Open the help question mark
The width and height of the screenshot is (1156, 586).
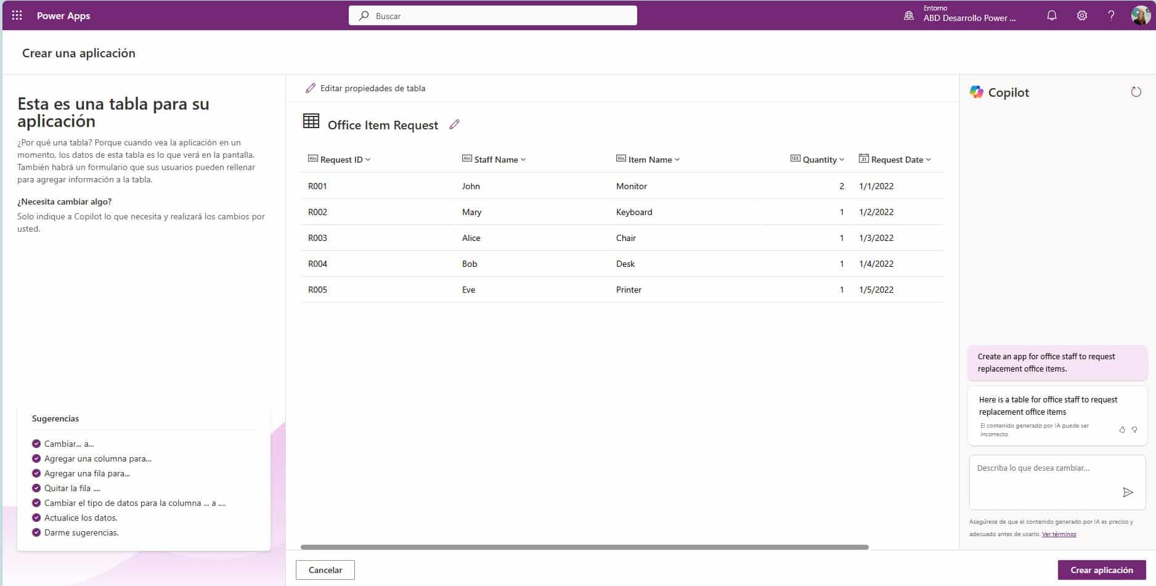(1111, 15)
